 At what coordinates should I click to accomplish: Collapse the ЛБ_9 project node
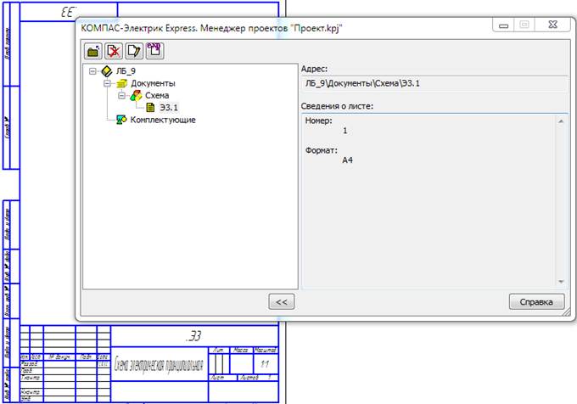click(92, 71)
